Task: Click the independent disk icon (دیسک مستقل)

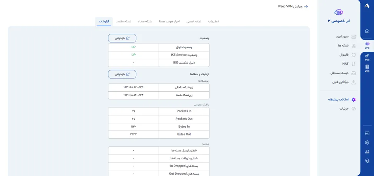Action: pos(354,73)
